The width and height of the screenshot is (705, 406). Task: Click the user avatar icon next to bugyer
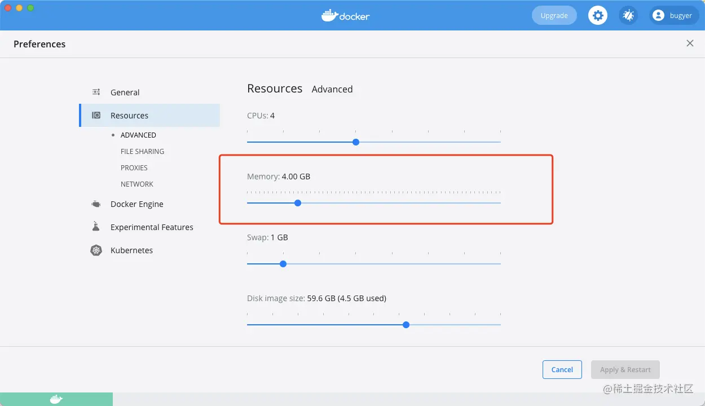pos(658,15)
